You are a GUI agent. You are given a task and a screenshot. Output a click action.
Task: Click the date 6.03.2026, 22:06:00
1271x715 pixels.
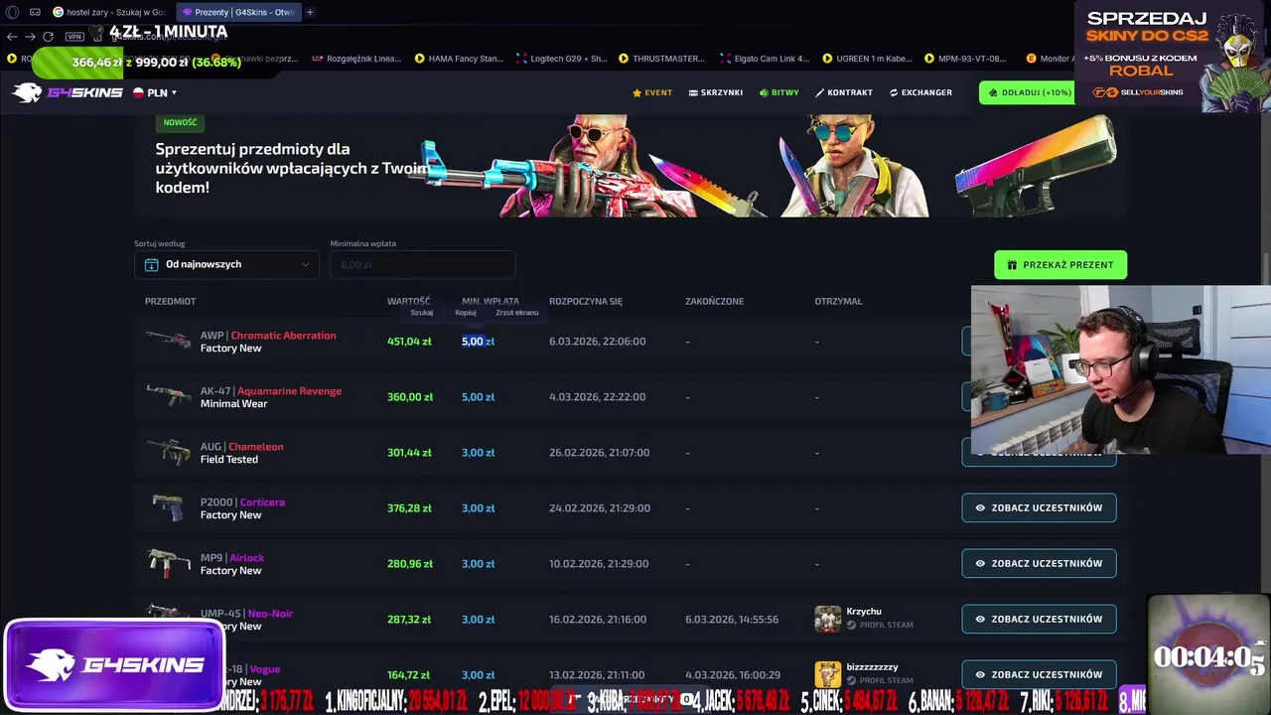597,342
